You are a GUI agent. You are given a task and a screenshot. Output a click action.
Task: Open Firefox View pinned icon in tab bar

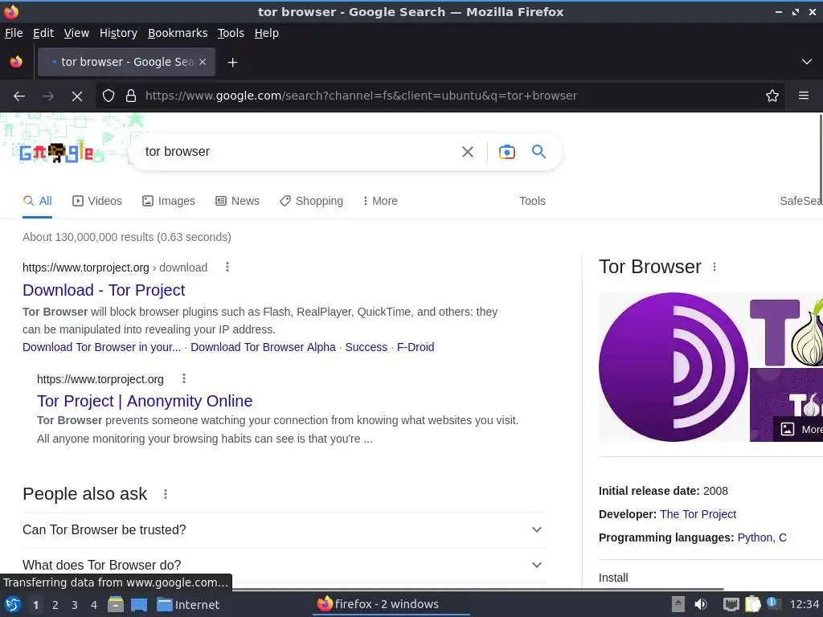point(16,62)
